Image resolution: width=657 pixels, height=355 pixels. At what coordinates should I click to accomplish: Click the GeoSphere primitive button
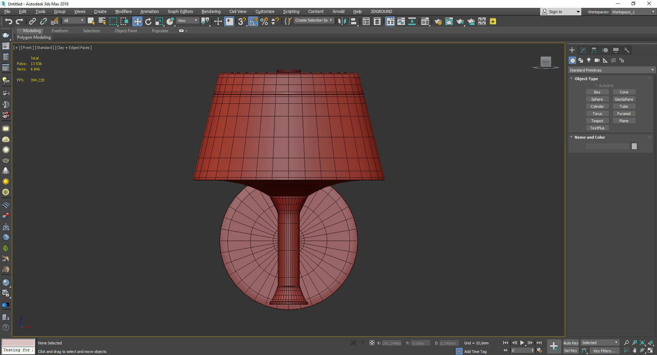[x=624, y=99]
